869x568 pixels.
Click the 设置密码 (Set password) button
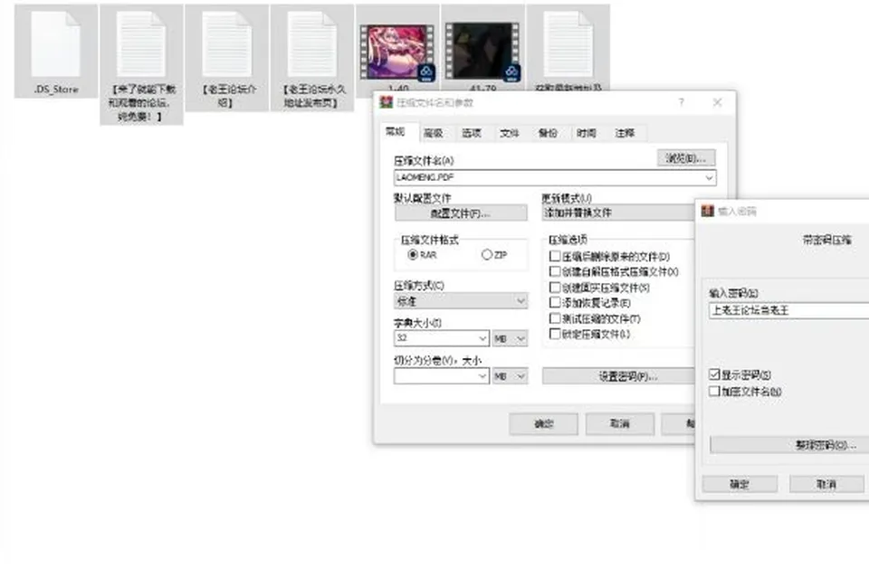point(618,376)
